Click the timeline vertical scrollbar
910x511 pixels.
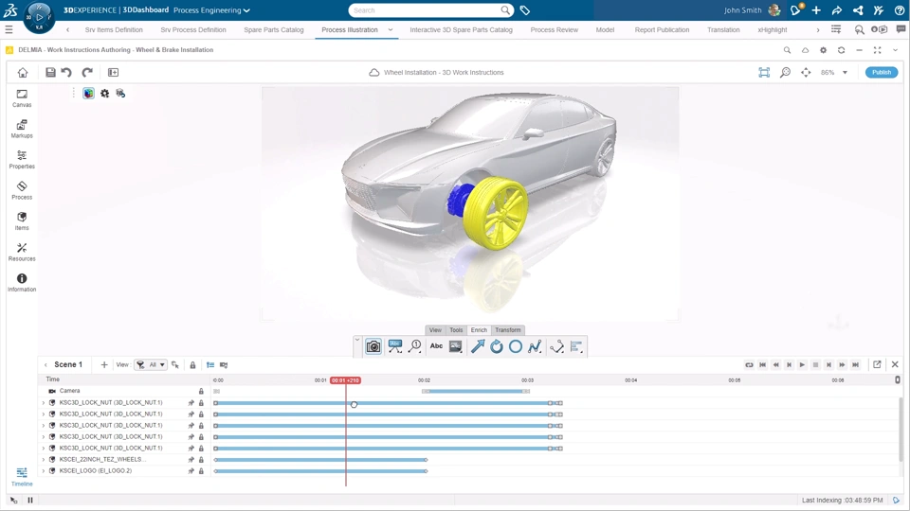pyautogui.click(x=901, y=429)
